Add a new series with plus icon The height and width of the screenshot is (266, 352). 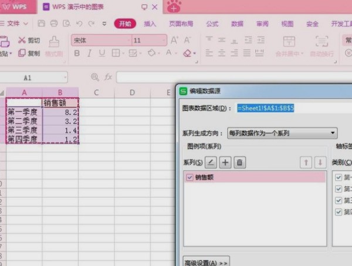(x=225, y=162)
